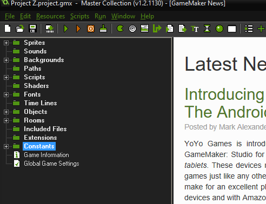Create a path with the green arrow icon
This screenshot has width=266, height=204.
157,29
